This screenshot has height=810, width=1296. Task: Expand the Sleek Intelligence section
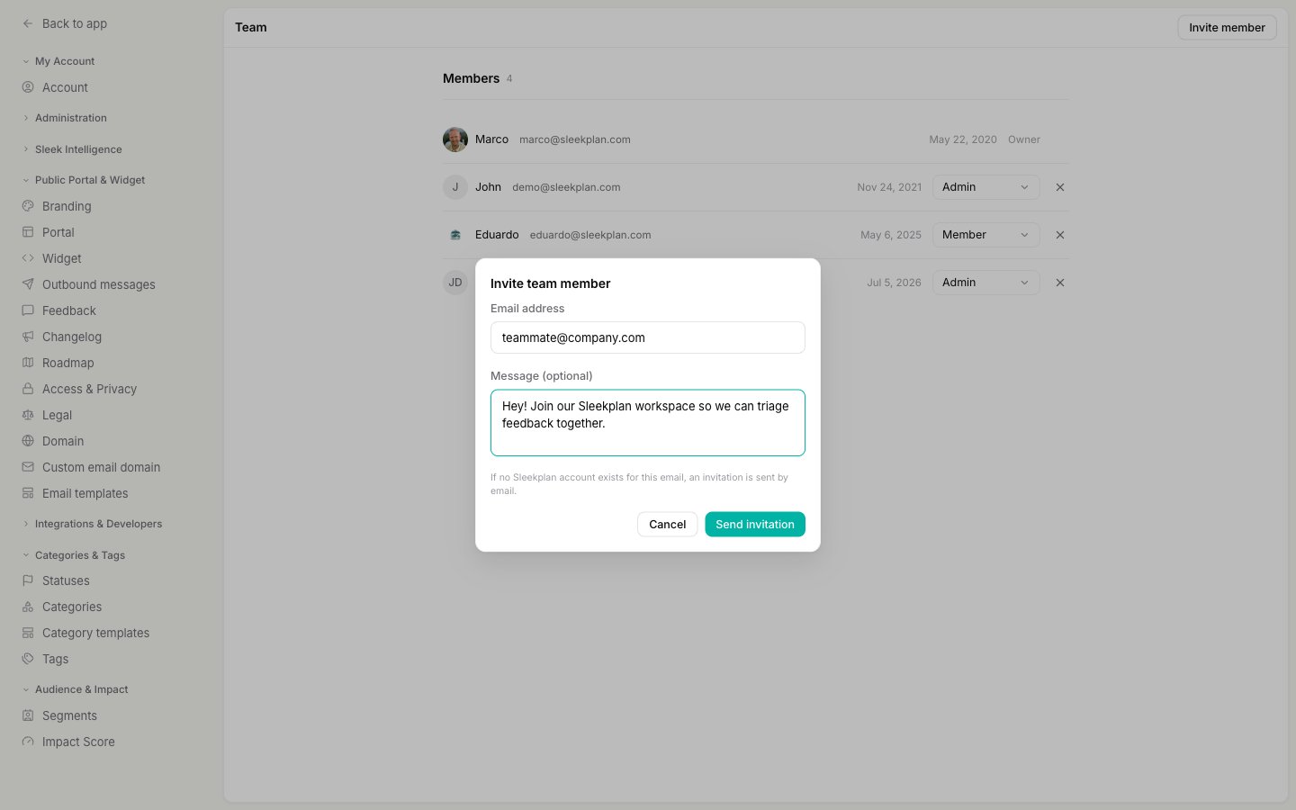[x=72, y=149]
